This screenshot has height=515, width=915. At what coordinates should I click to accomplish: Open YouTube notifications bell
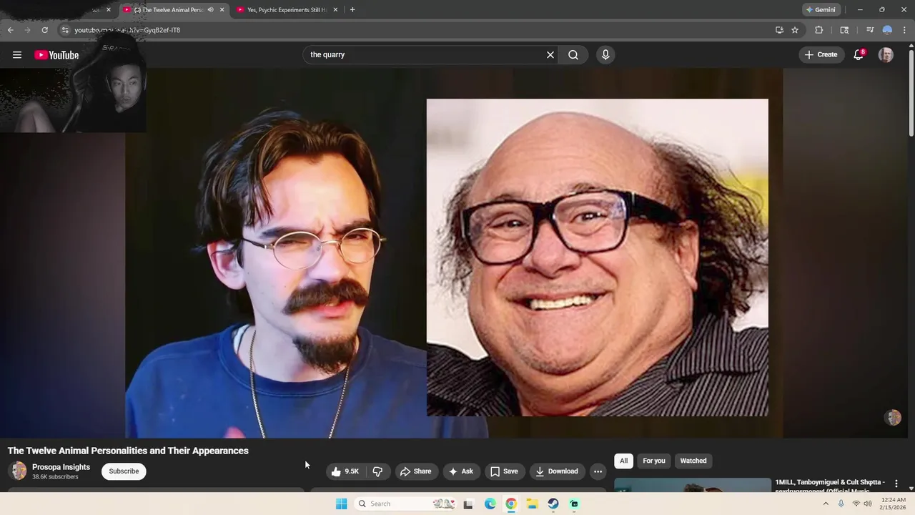(859, 55)
